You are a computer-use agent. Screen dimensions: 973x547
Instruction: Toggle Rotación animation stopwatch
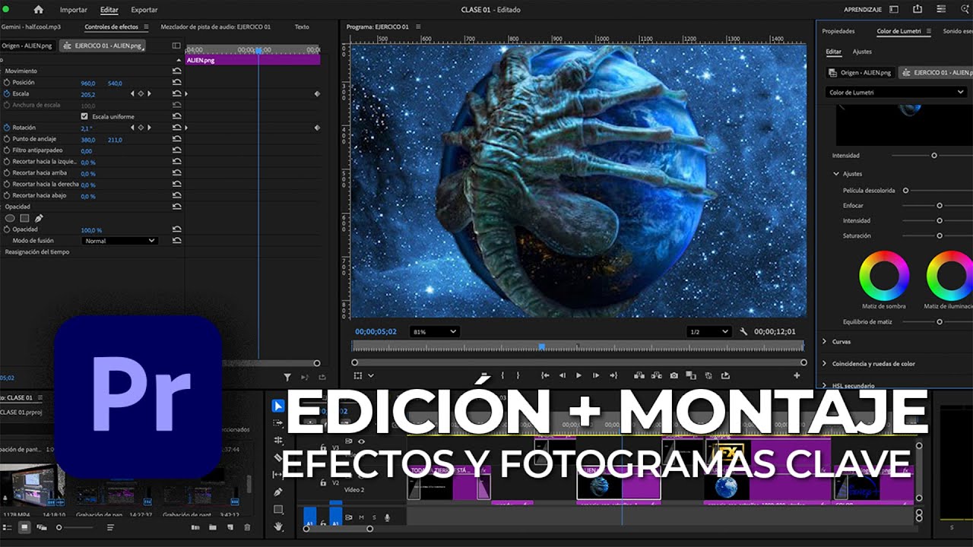pyautogui.click(x=7, y=128)
